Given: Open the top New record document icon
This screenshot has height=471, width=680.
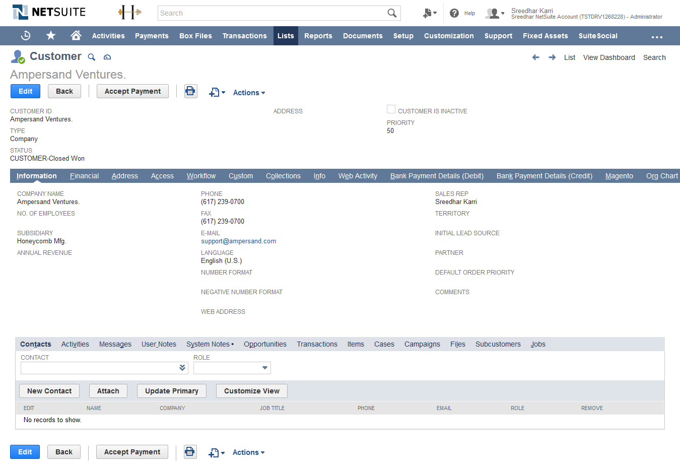Looking at the screenshot, I should tap(217, 92).
